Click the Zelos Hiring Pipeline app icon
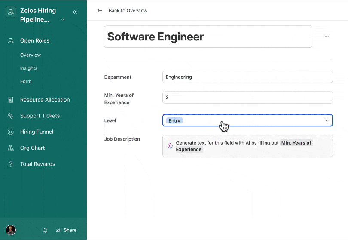Viewport: 348px width, 240px height. pos(10,12)
